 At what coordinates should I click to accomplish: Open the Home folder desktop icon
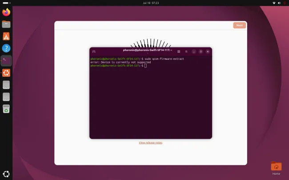click(276, 168)
